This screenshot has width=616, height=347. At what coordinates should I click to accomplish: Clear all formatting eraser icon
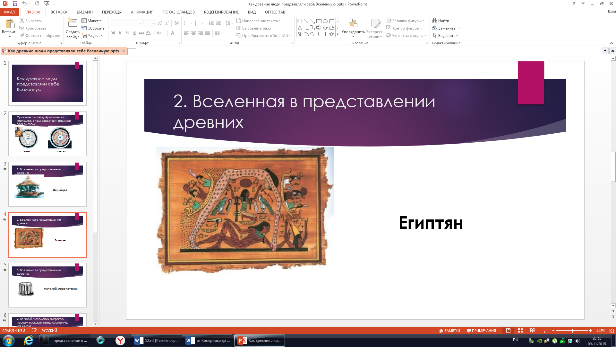point(176,23)
